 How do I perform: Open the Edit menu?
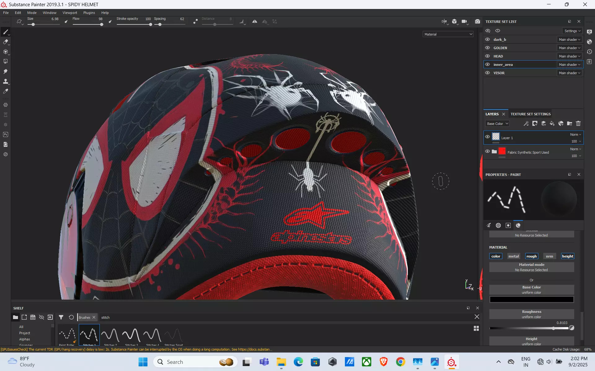coord(18,13)
